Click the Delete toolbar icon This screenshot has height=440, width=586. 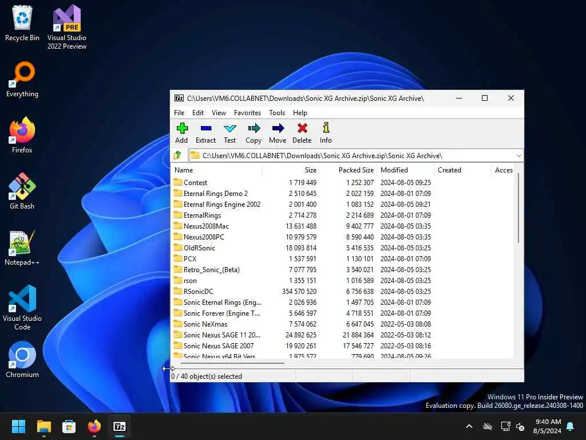point(302,133)
